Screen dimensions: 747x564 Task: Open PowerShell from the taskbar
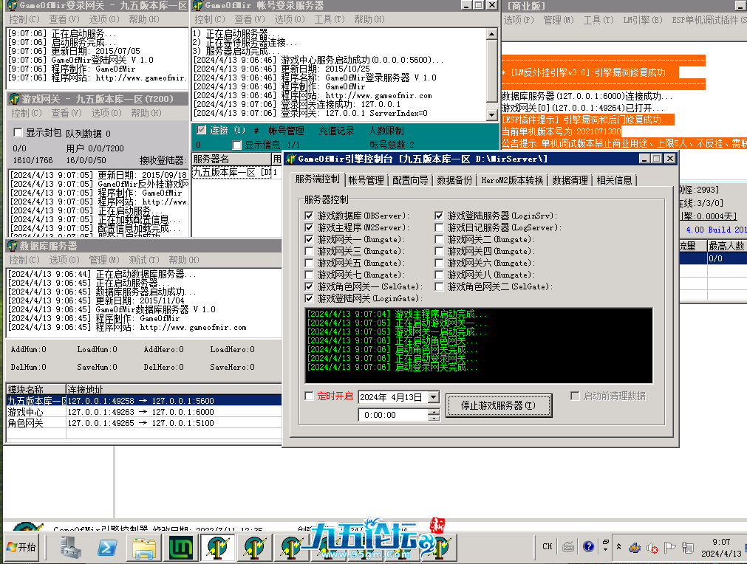107,547
